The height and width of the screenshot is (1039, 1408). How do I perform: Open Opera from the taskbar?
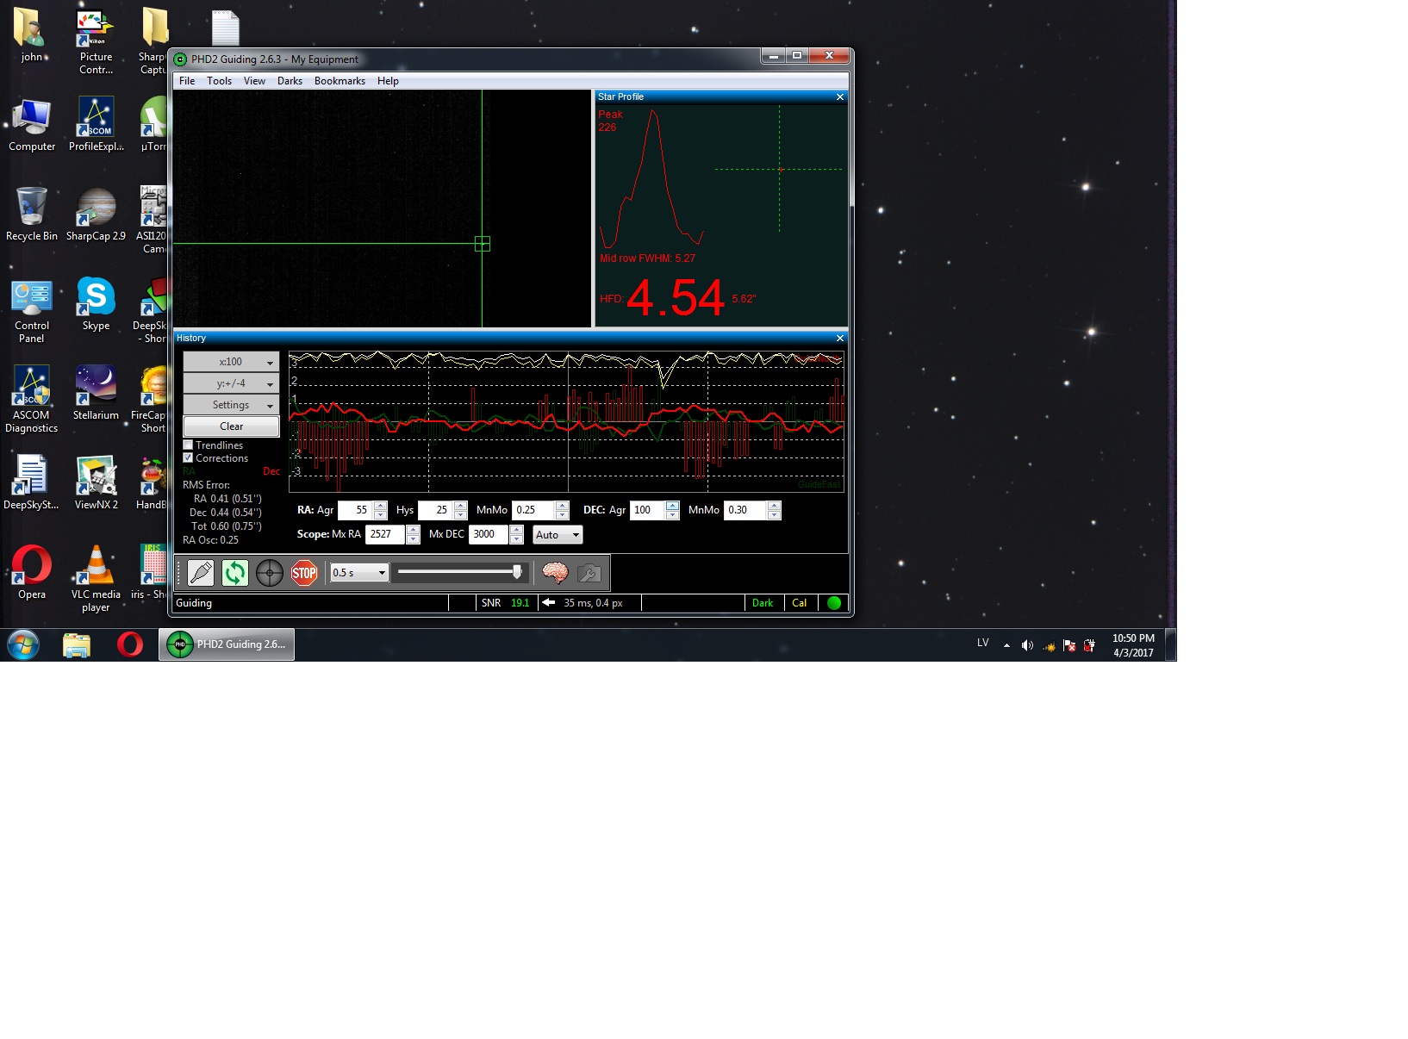(130, 644)
